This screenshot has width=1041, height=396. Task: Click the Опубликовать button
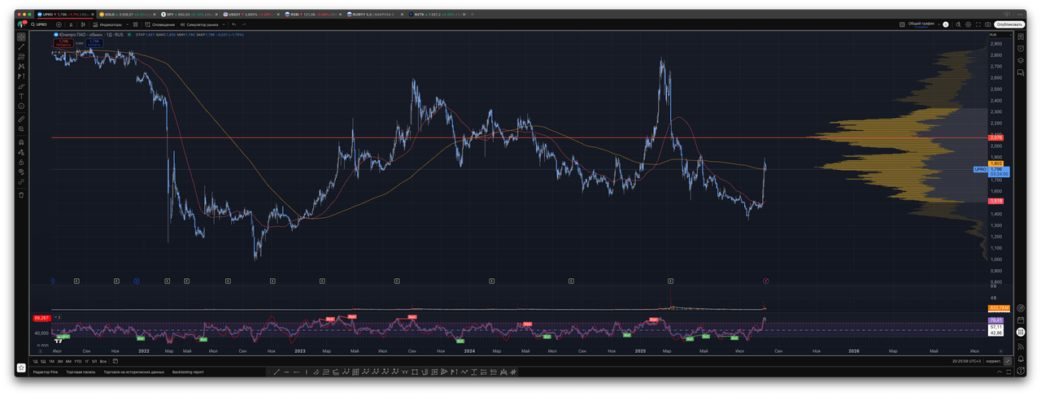[1008, 24]
